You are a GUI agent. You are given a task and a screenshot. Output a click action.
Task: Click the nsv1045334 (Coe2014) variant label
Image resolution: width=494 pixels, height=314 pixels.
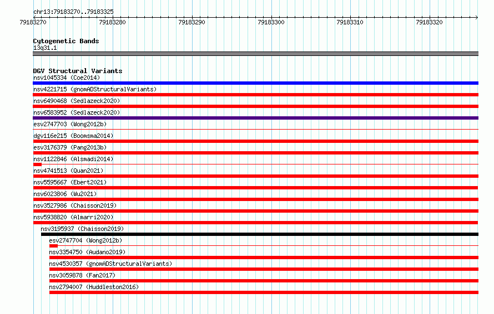(67, 78)
